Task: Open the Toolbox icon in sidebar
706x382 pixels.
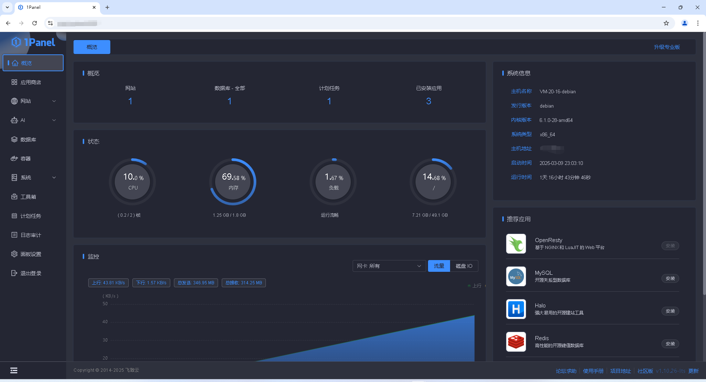Action: [x=14, y=197]
